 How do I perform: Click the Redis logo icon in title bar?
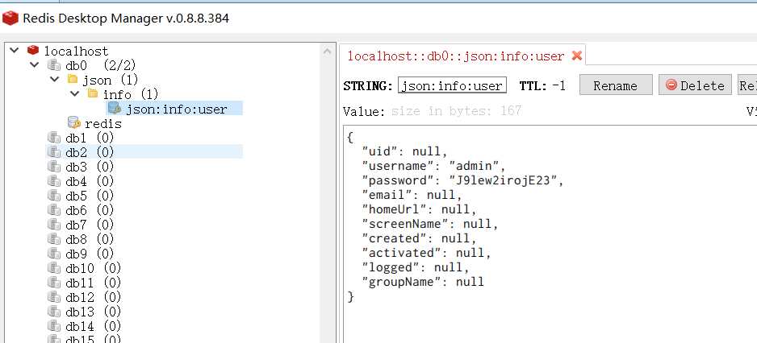click(x=10, y=19)
